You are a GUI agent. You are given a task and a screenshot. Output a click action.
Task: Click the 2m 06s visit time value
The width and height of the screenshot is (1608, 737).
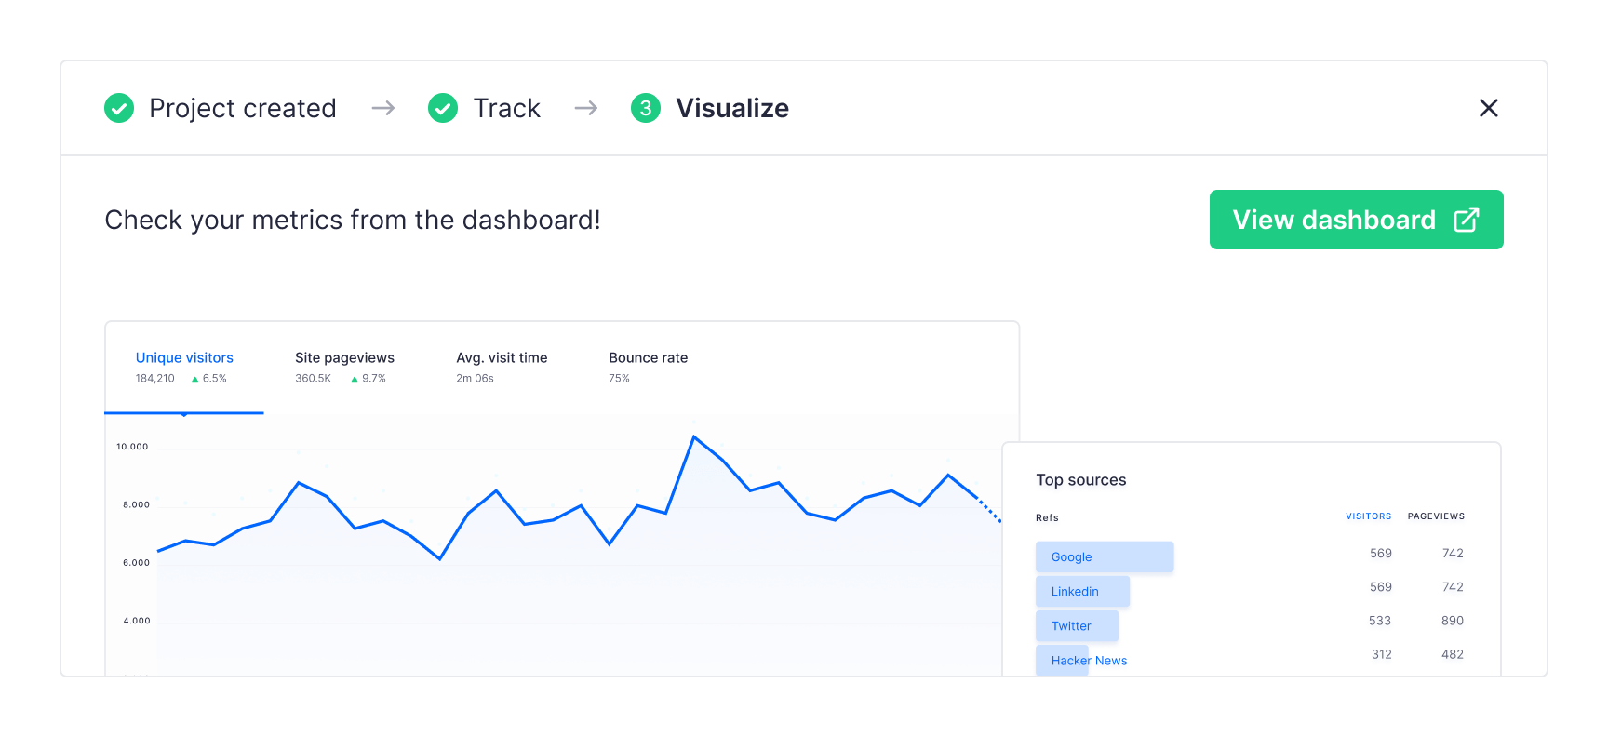click(x=475, y=379)
